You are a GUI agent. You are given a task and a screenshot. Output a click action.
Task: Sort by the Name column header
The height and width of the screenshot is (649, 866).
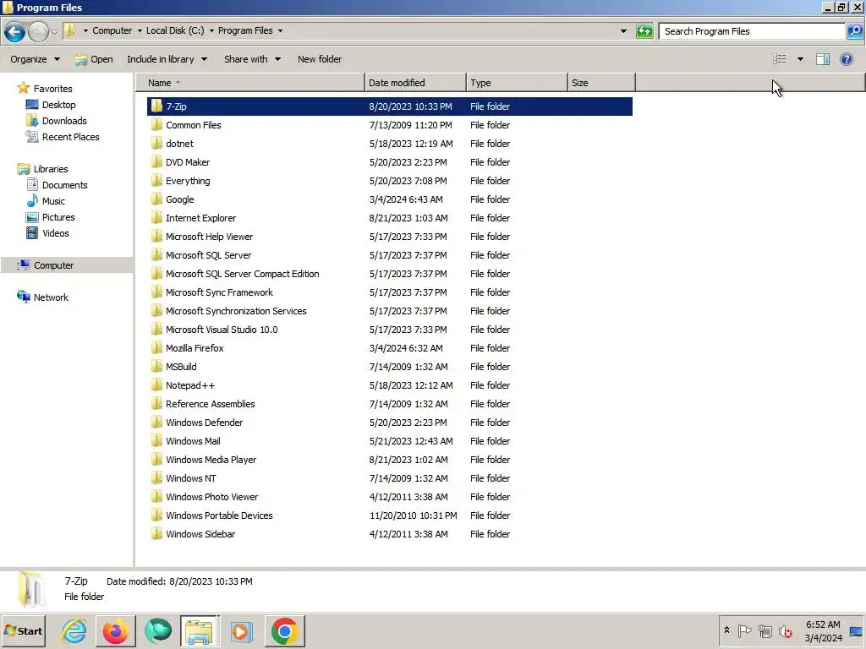click(x=250, y=83)
